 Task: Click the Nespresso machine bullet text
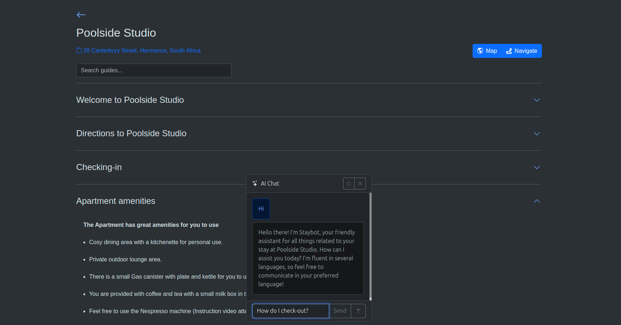(x=168, y=311)
